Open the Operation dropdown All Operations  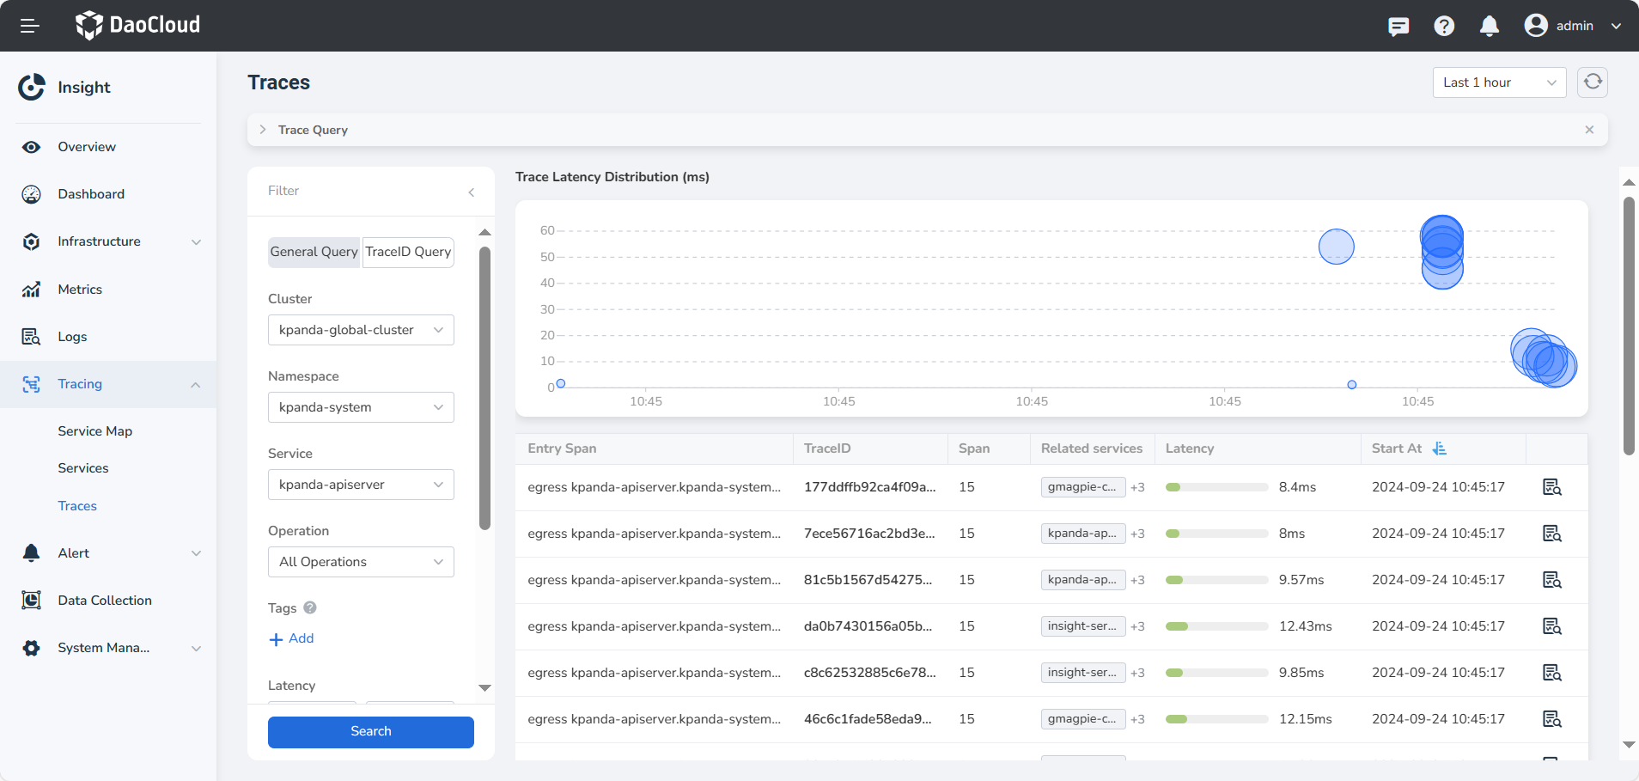(x=361, y=562)
